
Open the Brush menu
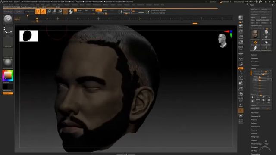[11, 5]
